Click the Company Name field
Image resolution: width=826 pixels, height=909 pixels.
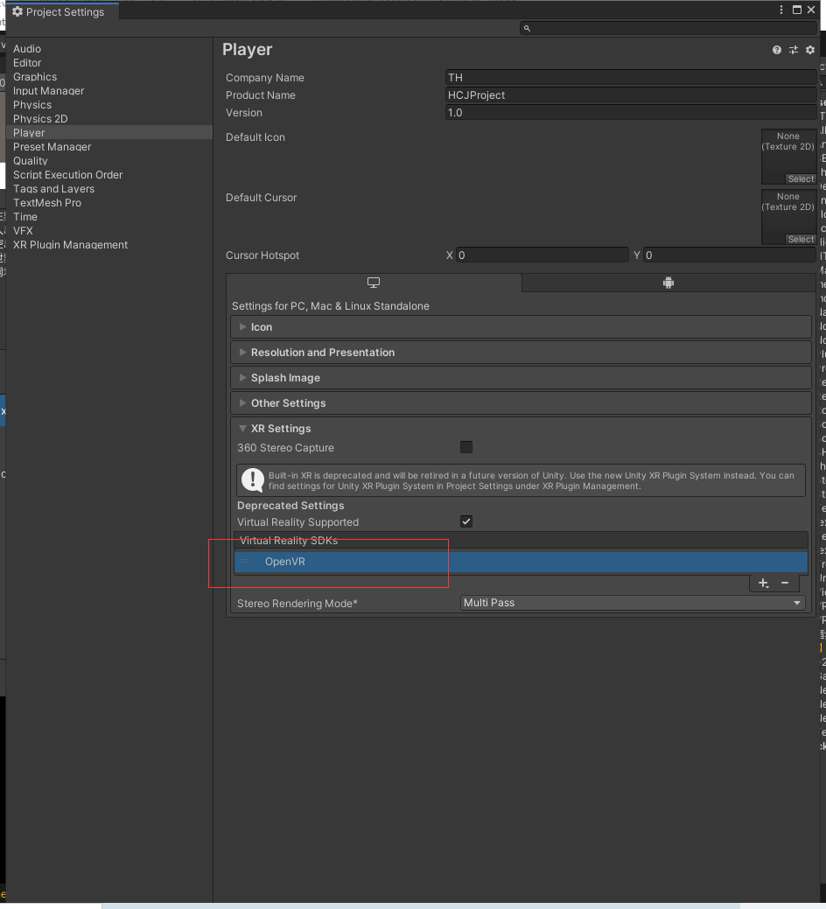click(631, 78)
